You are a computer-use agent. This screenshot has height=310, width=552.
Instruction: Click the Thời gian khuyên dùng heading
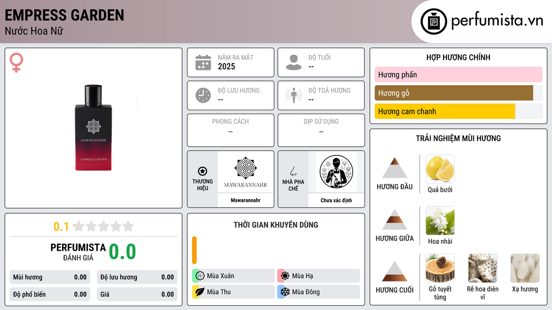276,224
